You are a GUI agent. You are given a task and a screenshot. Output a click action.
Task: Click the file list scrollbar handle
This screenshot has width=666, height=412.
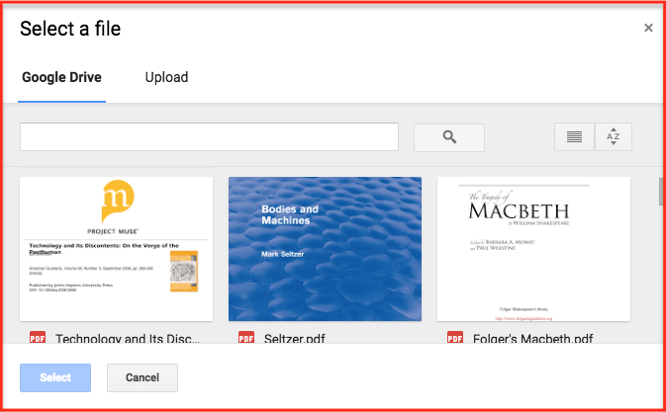click(x=662, y=191)
